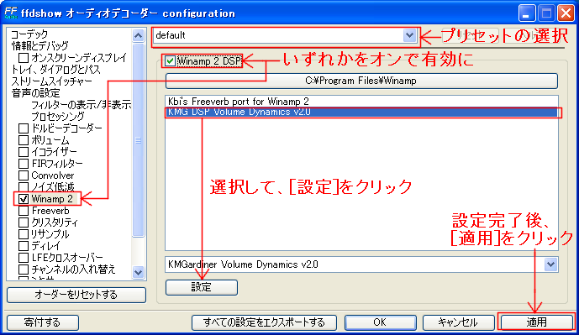Select 情報とデバッグ in the settings tree
579x335 pixels.
pos(39,45)
